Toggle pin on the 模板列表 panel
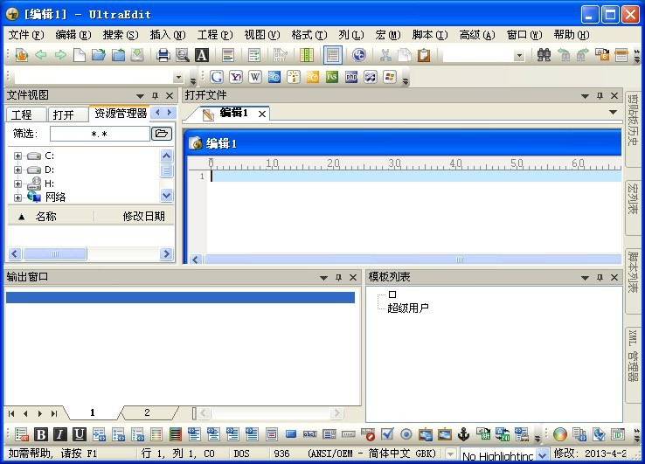This screenshot has width=645, height=464. point(601,277)
